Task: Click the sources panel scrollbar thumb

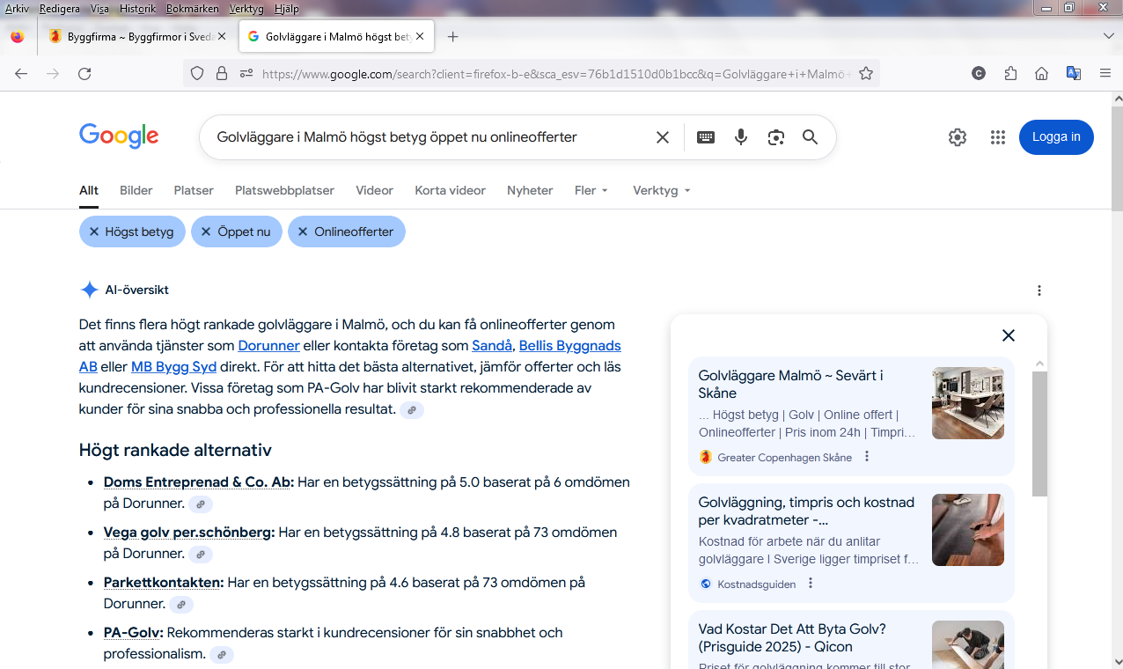Action: [1039, 431]
